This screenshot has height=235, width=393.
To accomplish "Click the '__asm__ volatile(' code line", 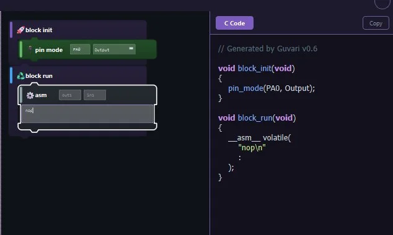I will (x=259, y=138).
